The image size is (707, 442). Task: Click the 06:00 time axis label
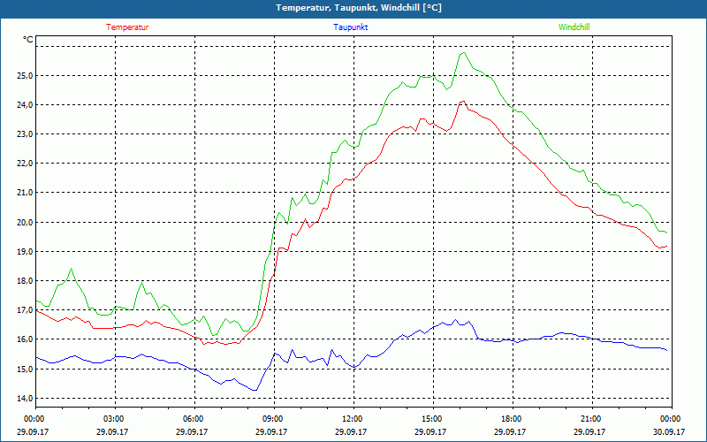[192, 419]
